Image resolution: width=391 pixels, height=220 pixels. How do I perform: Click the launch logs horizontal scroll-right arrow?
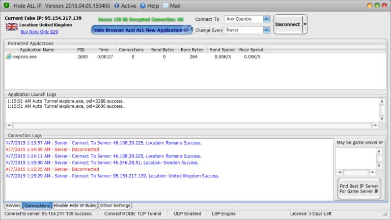click(376, 125)
